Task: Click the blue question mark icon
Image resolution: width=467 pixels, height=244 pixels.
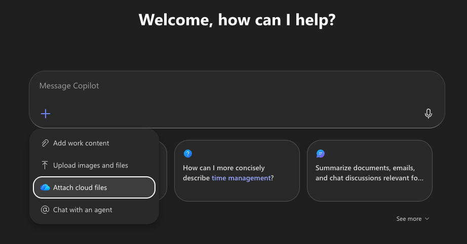Action: click(x=187, y=154)
